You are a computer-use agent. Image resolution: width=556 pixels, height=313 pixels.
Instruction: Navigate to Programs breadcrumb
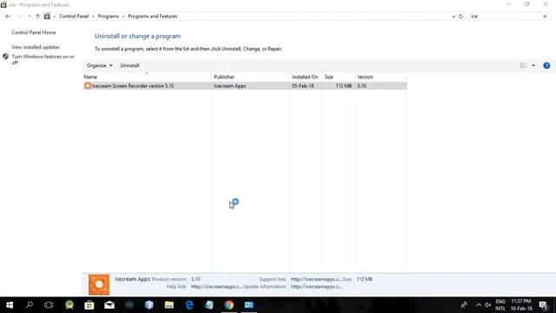[x=108, y=17]
